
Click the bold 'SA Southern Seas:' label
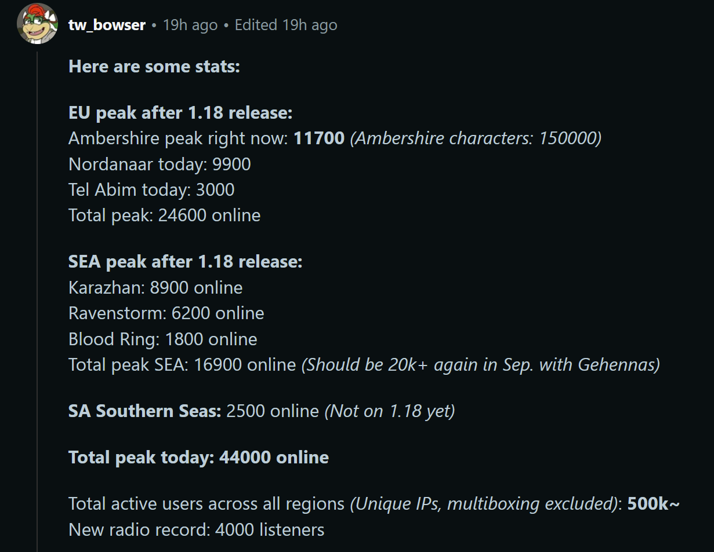tap(145, 411)
